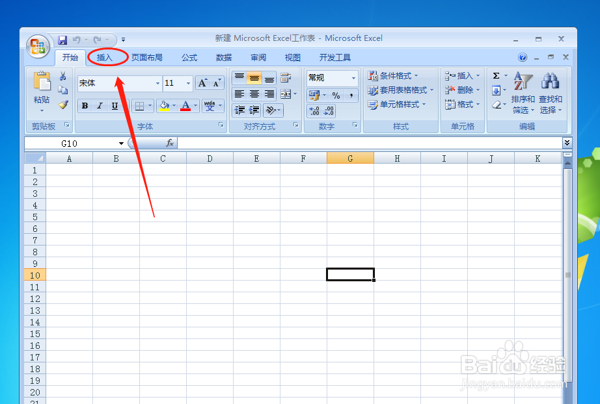Click the Undo arrow icon

pyautogui.click(x=77, y=40)
